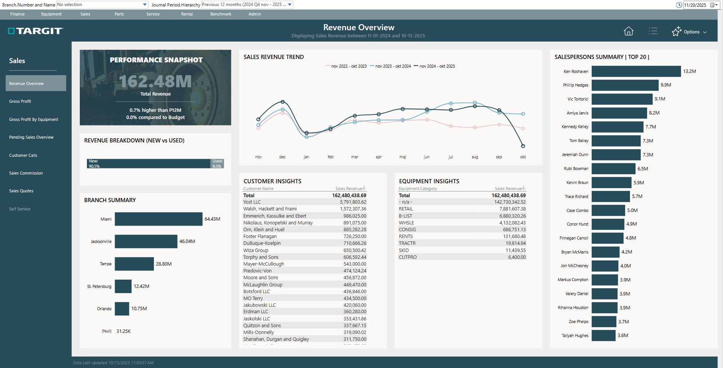Screen dimensions: 723x368
Task: Open the Branch.Number and Name dropdown
Action: (144, 5)
